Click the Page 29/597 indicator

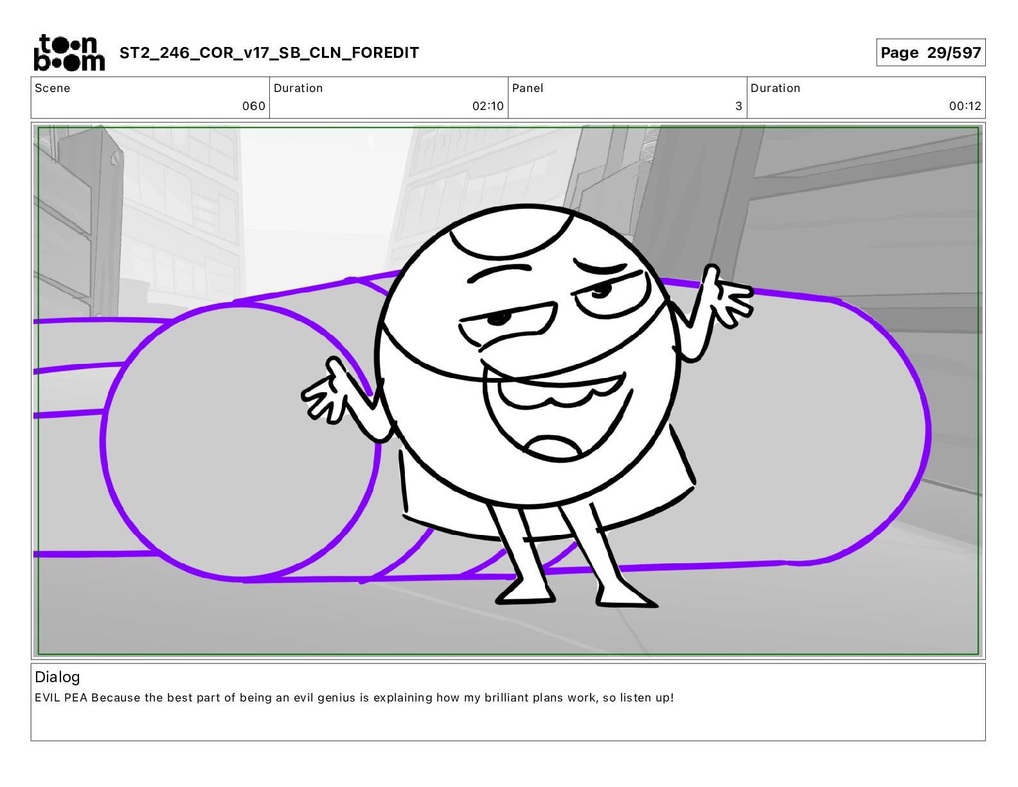pos(931,53)
